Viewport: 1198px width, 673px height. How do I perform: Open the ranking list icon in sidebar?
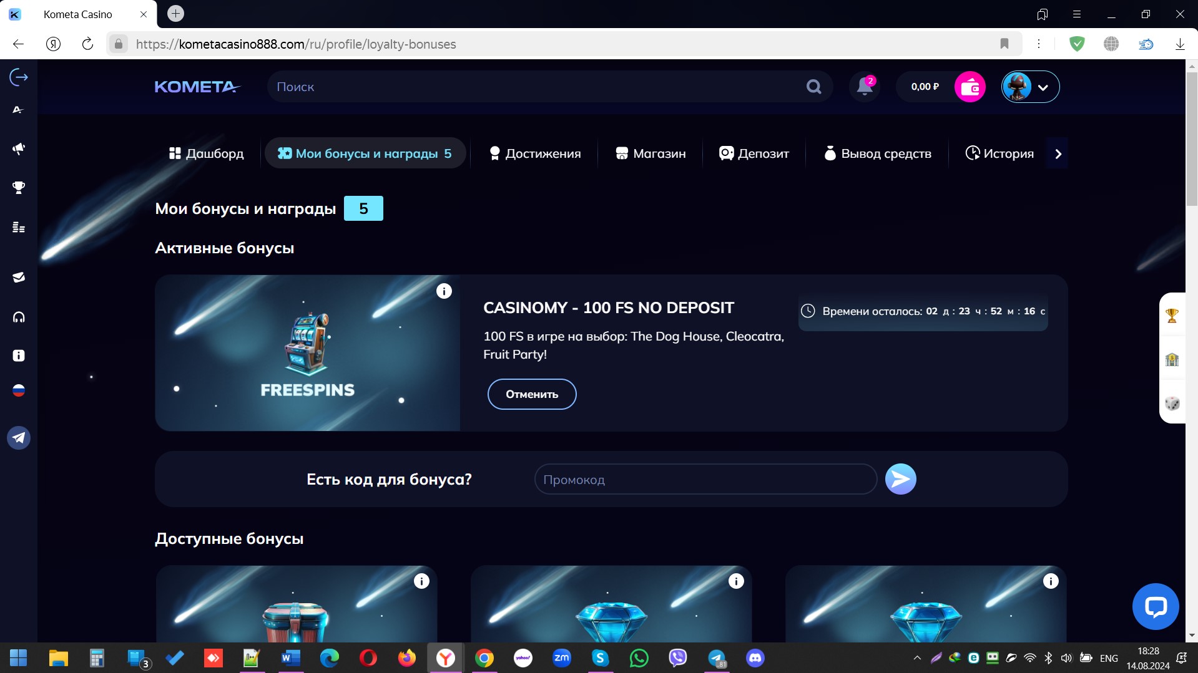[19, 227]
